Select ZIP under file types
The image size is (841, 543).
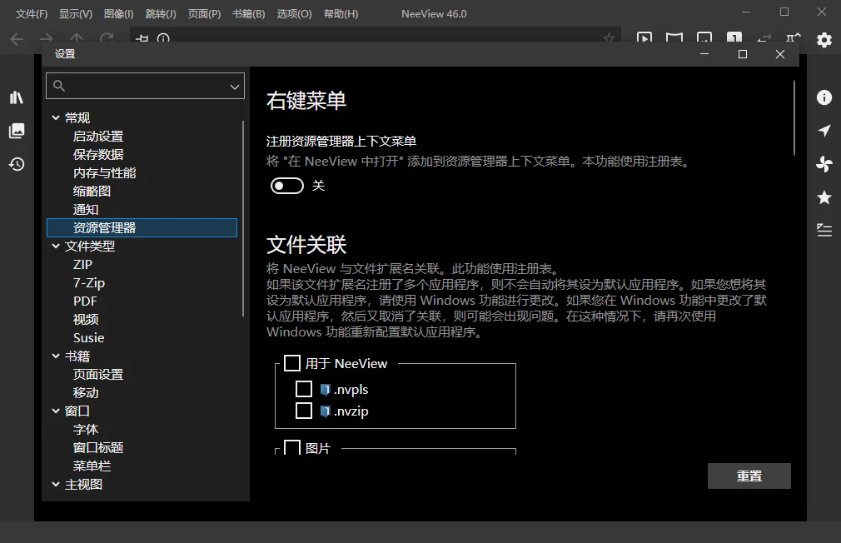(82, 265)
